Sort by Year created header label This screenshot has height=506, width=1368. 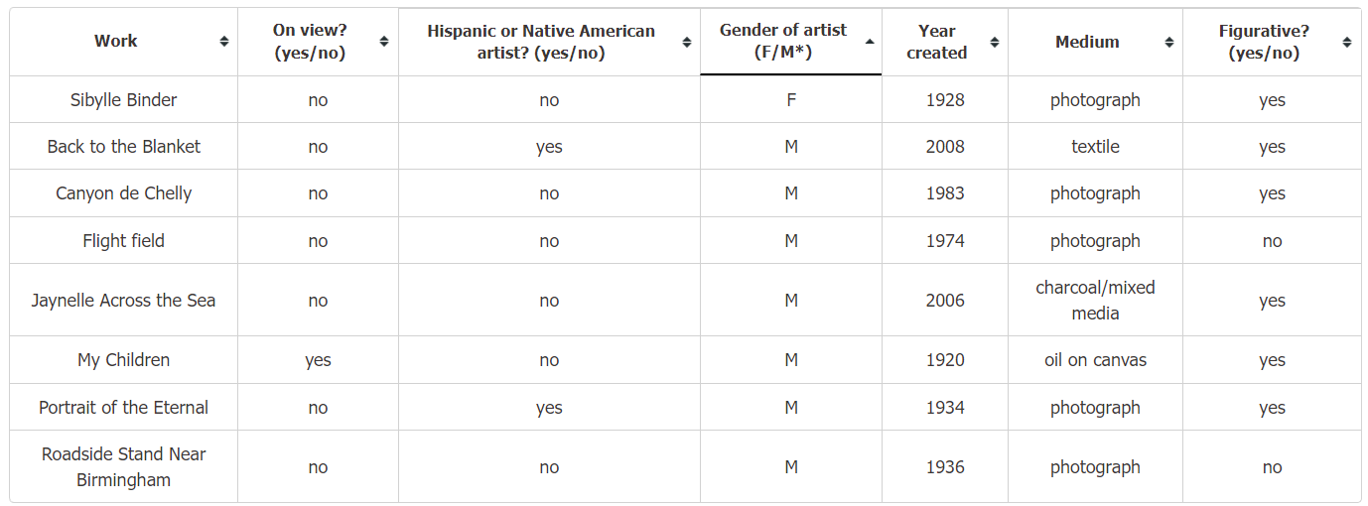(937, 42)
